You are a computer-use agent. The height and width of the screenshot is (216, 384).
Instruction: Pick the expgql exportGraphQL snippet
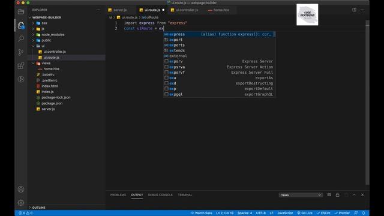(220, 94)
